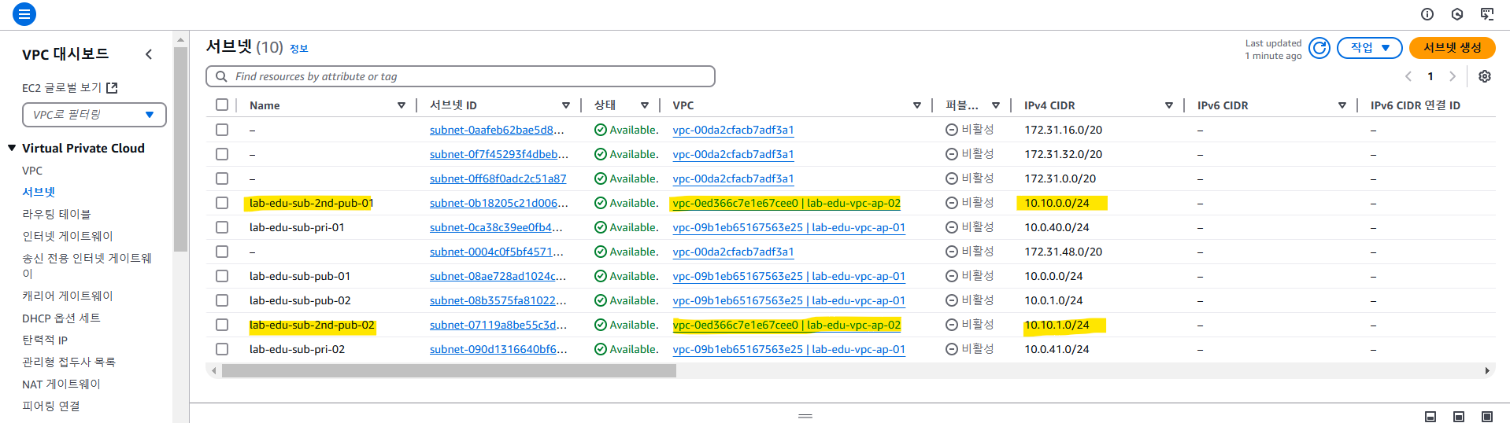Screen dimensions: 1510x423
Task: Sort by 상태 column arrow
Action: [645, 105]
